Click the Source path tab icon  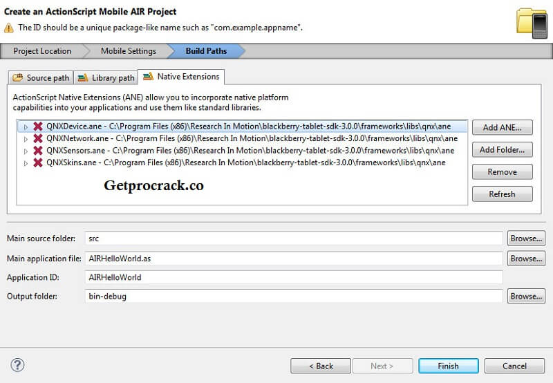click(18, 77)
